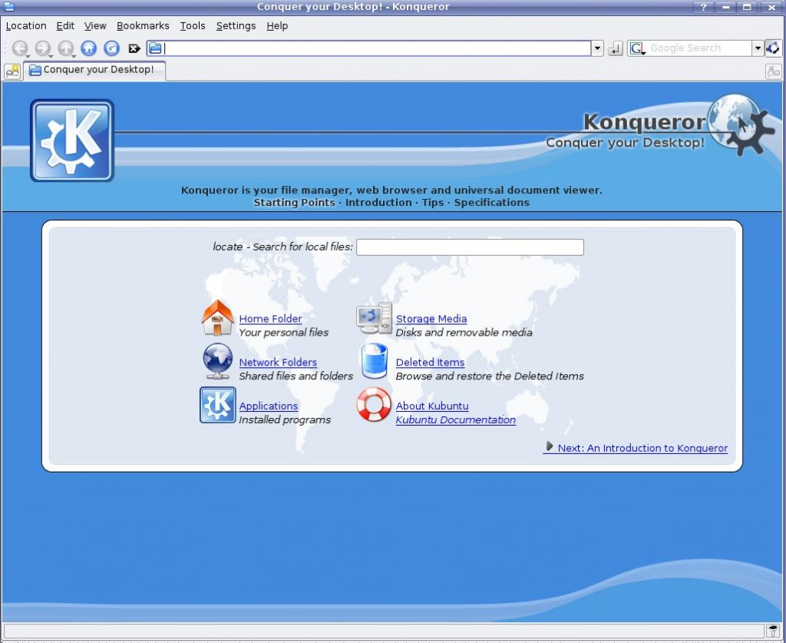Open a new tab with tab-bar button
This screenshot has height=643, width=786.
coord(12,71)
